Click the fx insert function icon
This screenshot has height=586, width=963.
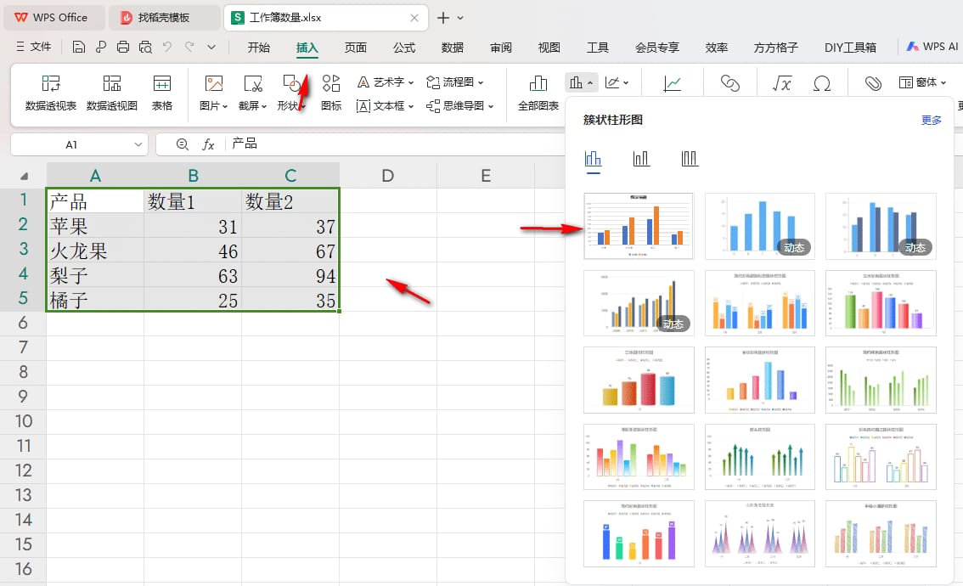pyautogui.click(x=208, y=144)
